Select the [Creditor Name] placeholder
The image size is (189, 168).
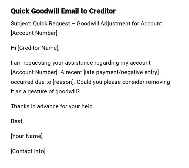(x=38, y=48)
